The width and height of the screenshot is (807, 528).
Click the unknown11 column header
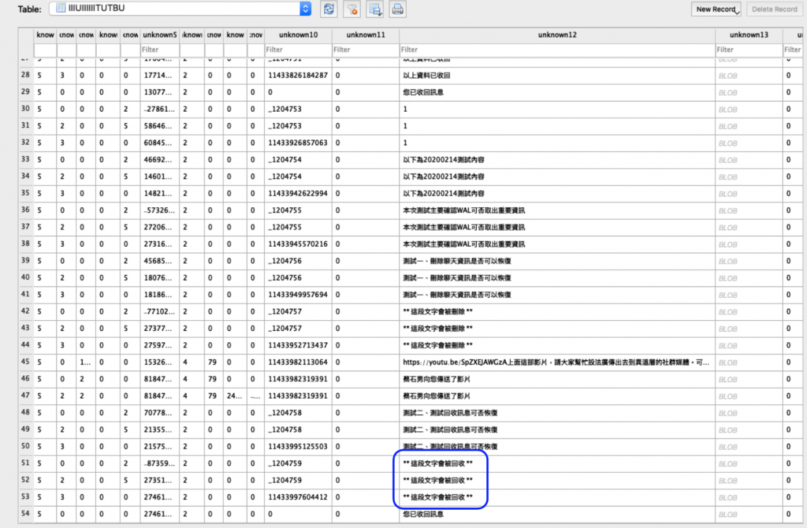point(365,34)
